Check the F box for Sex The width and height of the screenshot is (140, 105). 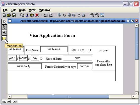pyautogui.click(x=88, y=50)
